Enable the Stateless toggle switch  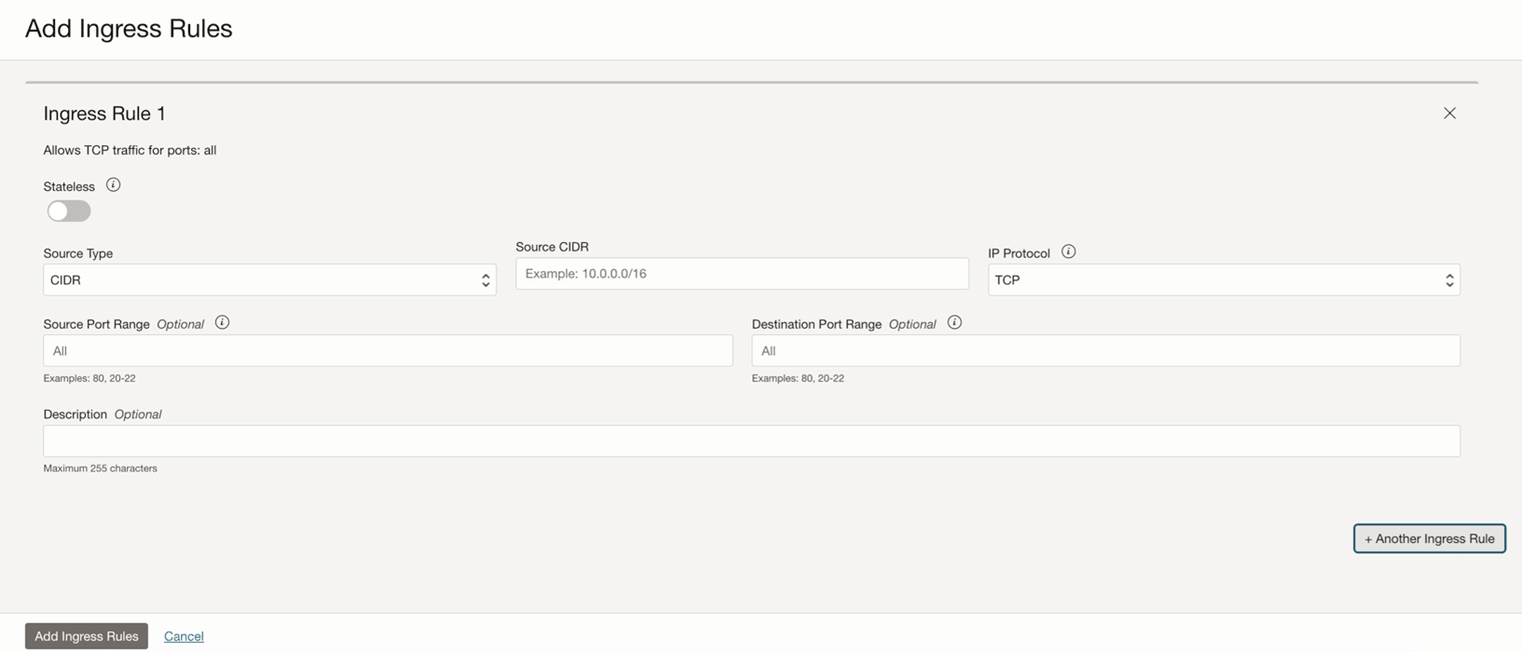[69, 211]
